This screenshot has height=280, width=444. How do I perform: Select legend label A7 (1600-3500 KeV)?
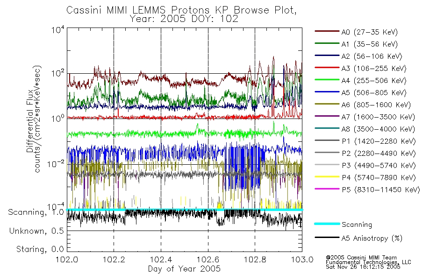pos(378,117)
